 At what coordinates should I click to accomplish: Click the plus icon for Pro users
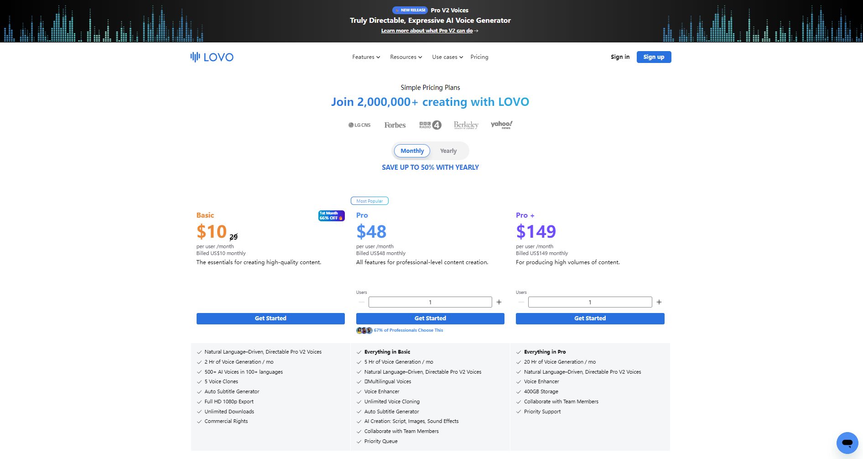pos(499,302)
